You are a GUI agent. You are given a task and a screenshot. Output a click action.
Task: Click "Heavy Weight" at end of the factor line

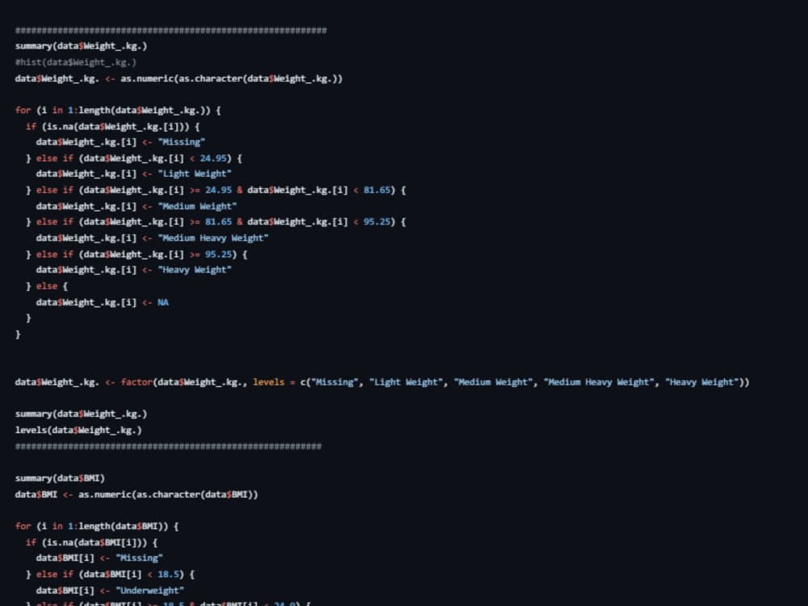point(702,382)
